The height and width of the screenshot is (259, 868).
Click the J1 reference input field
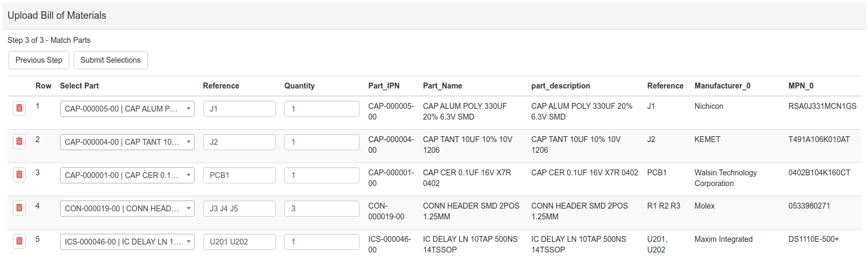pyautogui.click(x=239, y=109)
